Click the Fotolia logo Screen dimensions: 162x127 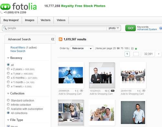(x=18, y=6)
